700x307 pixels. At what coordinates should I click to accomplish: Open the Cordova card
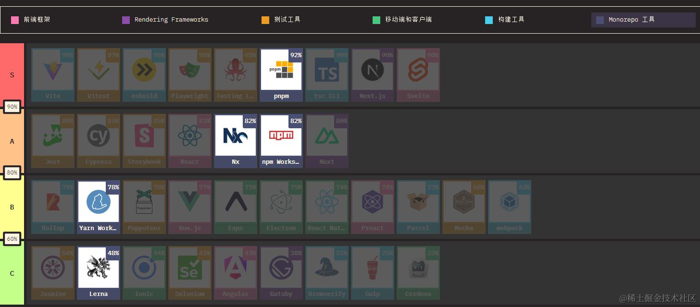(418, 273)
